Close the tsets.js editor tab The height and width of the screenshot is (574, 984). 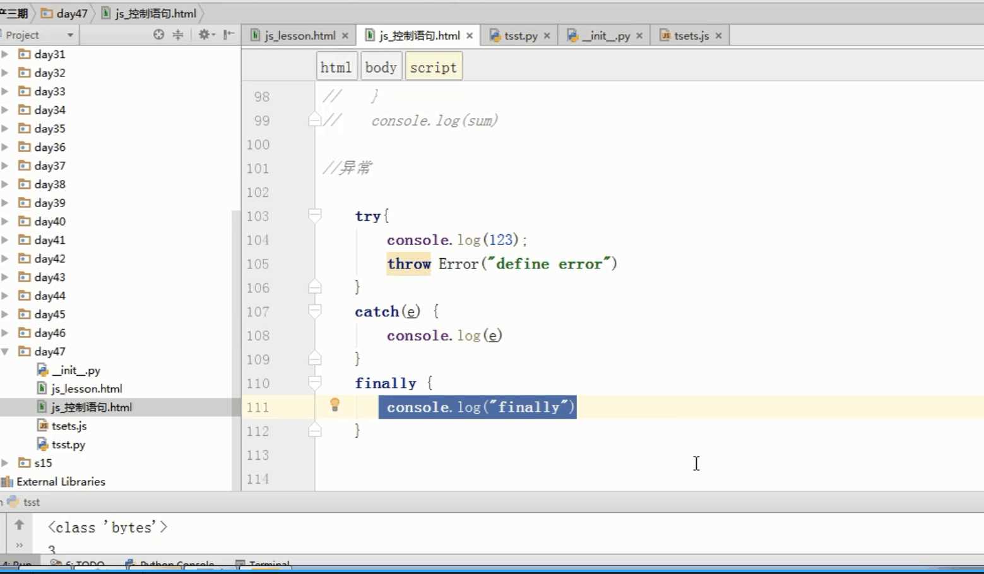(x=718, y=36)
